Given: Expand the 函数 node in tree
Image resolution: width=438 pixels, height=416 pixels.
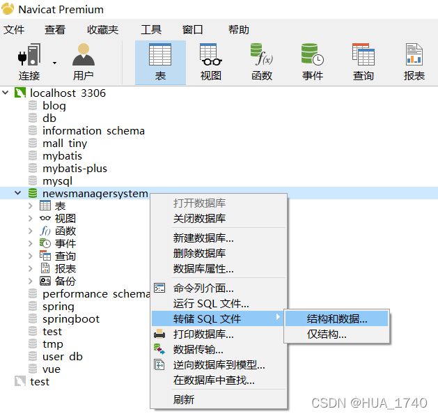Looking at the screenshot, I should [x=31, y=231].
